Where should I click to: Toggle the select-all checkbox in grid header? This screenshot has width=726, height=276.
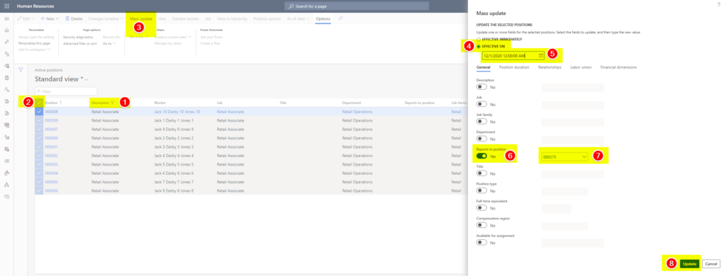(x=40, y=103)
